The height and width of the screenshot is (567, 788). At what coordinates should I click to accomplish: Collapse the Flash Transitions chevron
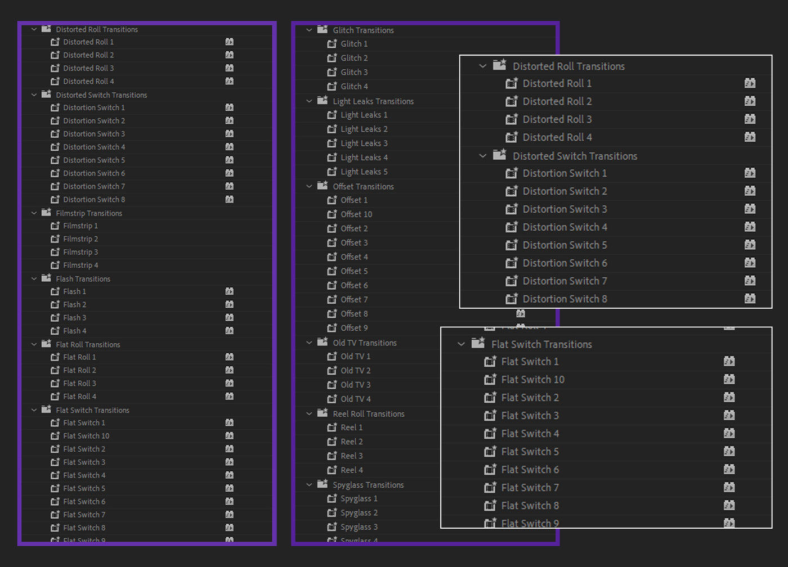click(34, 279)
